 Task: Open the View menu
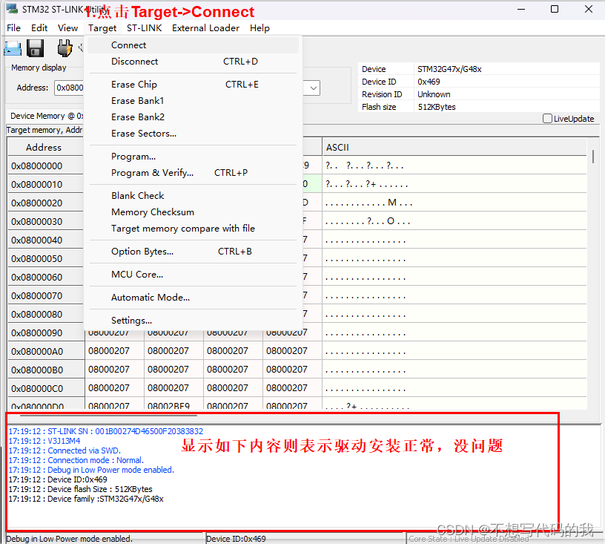tap(68, 28)
